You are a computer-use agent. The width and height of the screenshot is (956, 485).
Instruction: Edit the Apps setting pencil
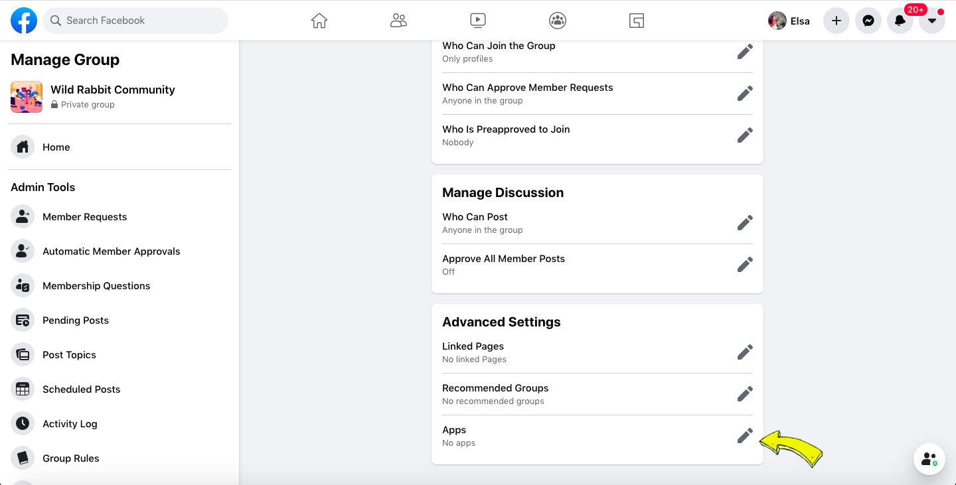[745, 436]
